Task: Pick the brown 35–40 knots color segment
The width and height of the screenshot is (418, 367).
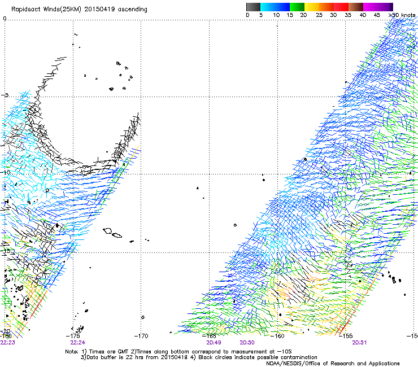Action: (x=356, y=7)
